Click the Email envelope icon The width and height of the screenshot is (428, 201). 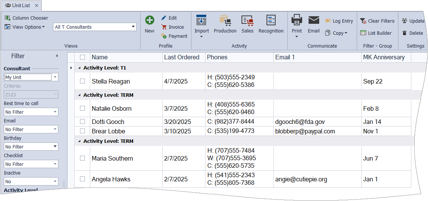(314, 20)
